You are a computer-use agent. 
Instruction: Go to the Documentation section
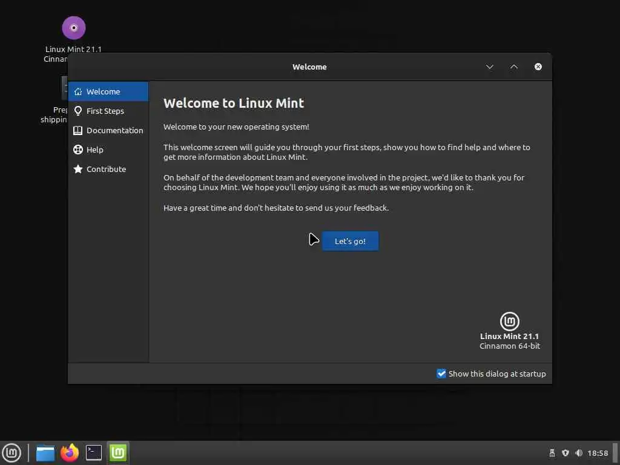pyautogui.click(x=108, y=130)
